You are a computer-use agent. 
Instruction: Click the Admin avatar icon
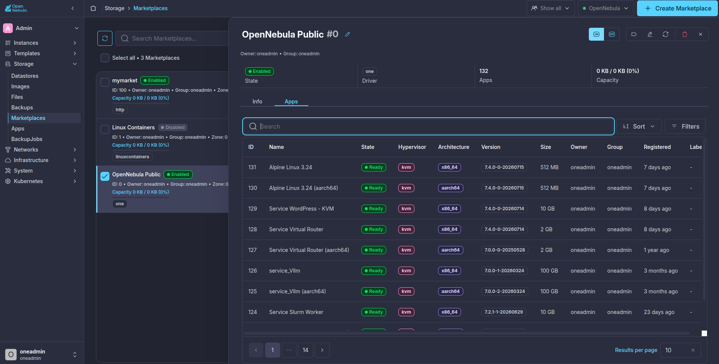click(x=8, y=28)
